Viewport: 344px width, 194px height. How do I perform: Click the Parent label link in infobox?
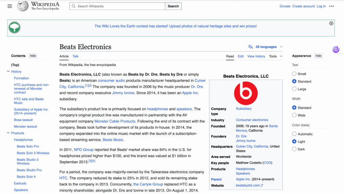216,179
